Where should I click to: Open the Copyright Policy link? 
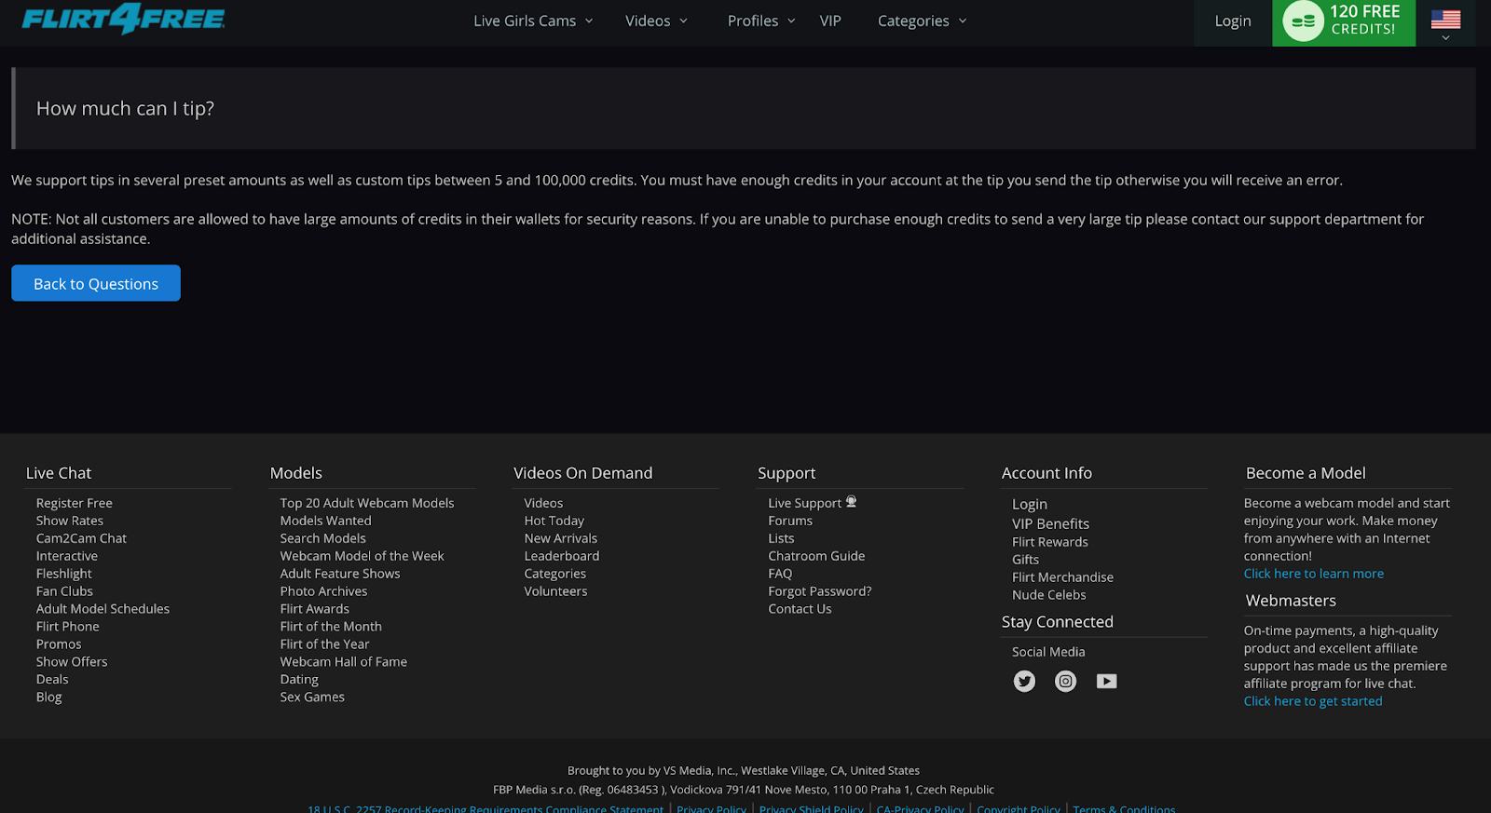click(x=1019, y=808)
